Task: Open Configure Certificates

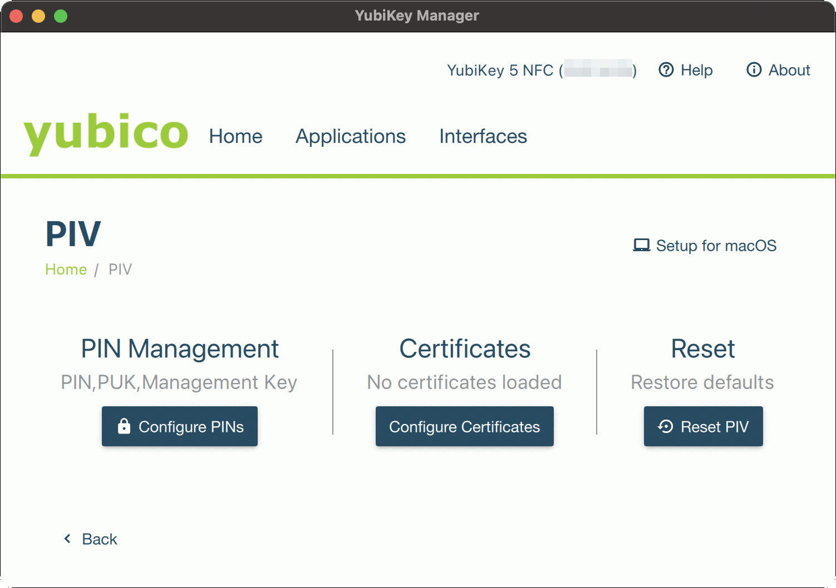Action: coord(464,426)
